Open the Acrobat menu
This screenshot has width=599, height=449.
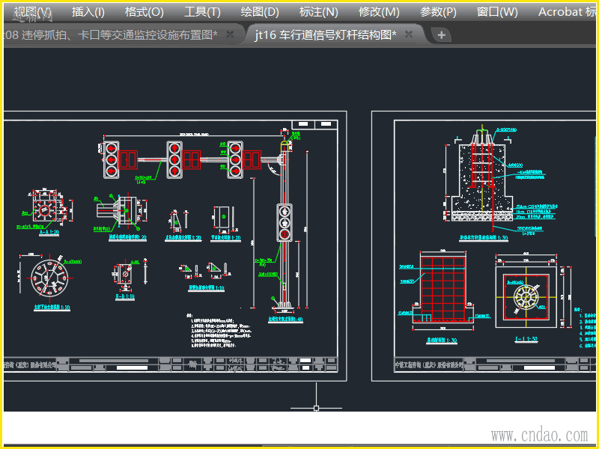point(567,12)
